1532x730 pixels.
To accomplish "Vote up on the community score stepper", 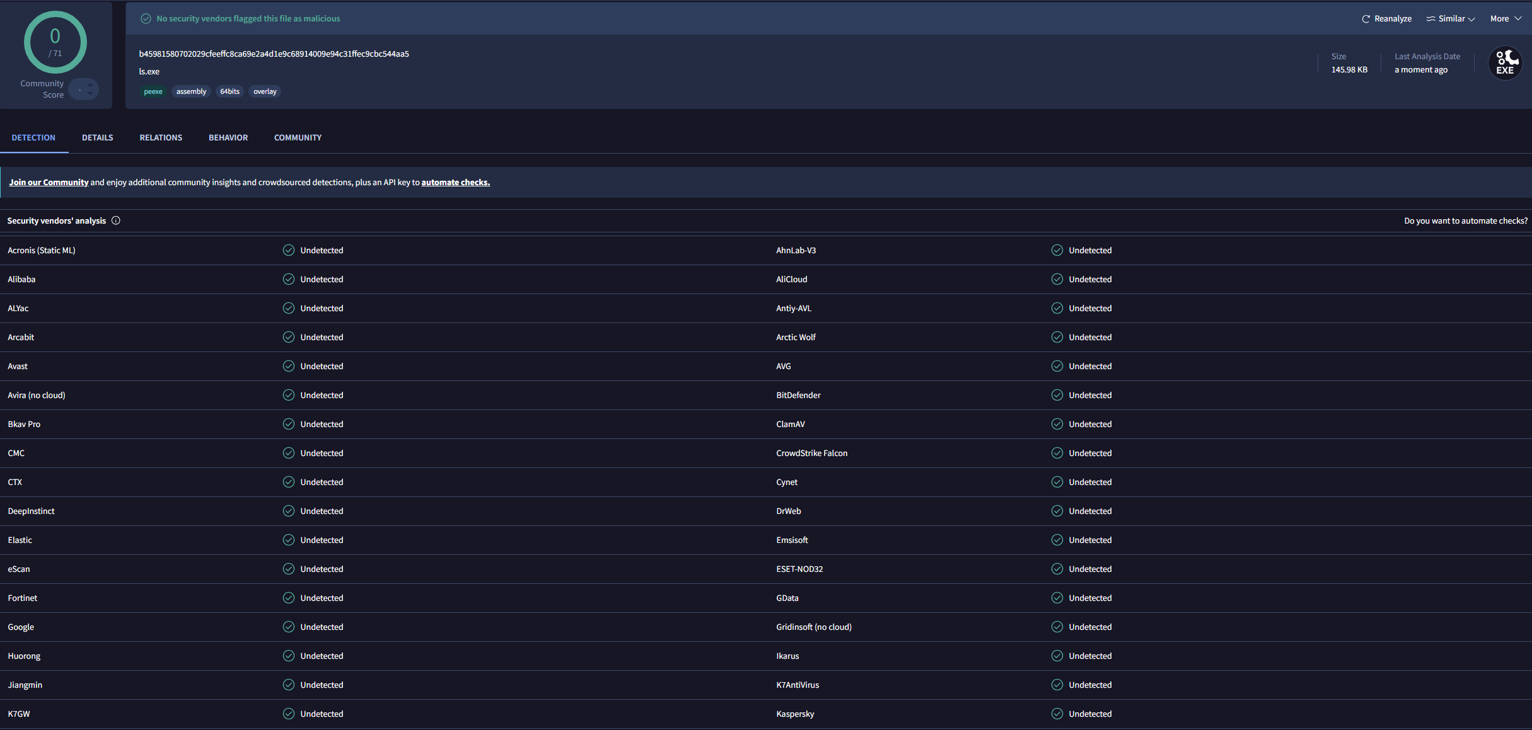I will [x=90, y=85].
